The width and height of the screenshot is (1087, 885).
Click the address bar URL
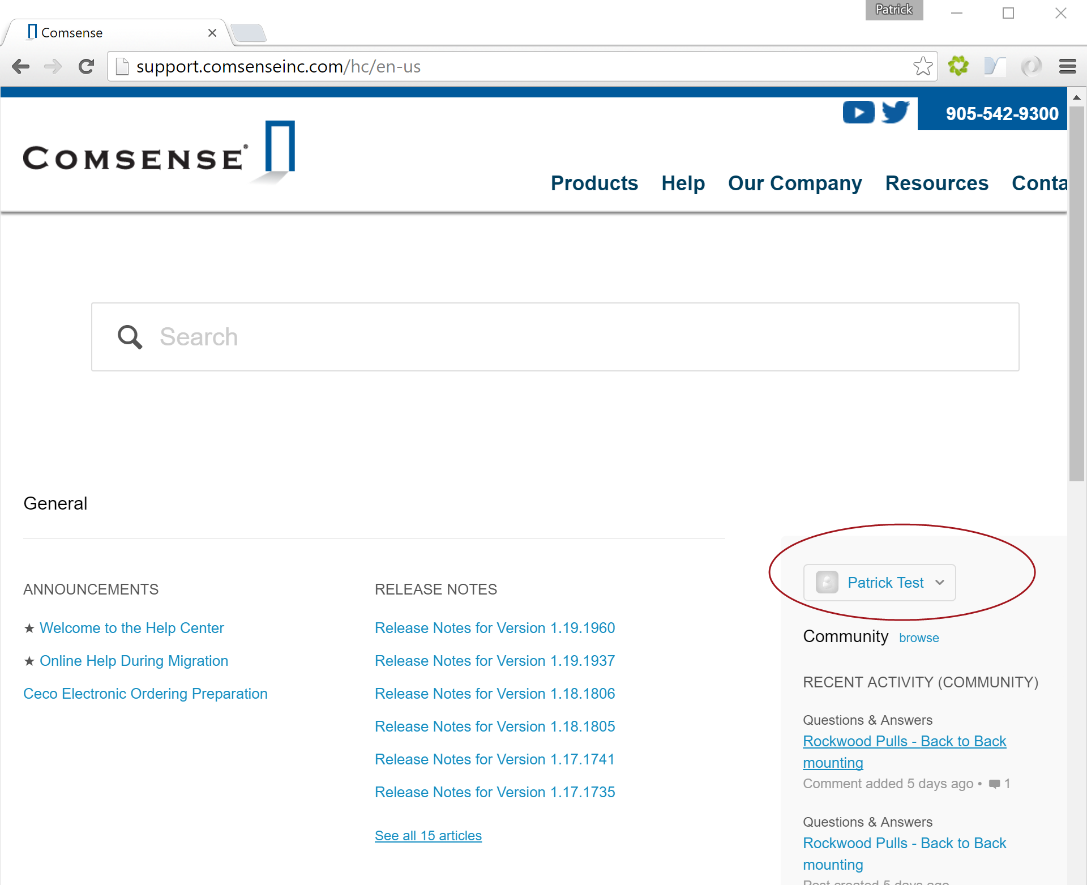click(x=278, y=66)
